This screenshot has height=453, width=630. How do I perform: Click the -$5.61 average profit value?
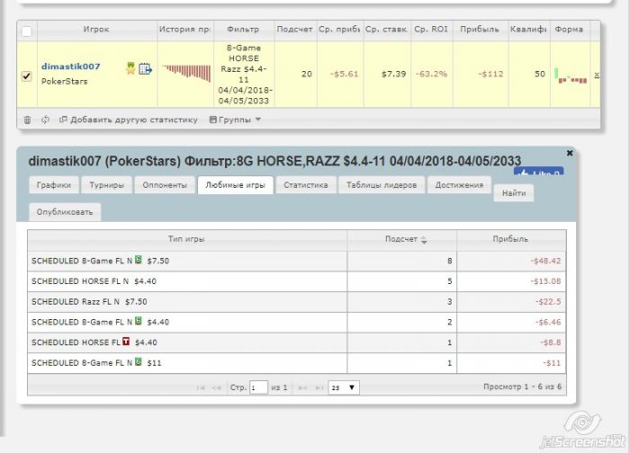point(344,75)
